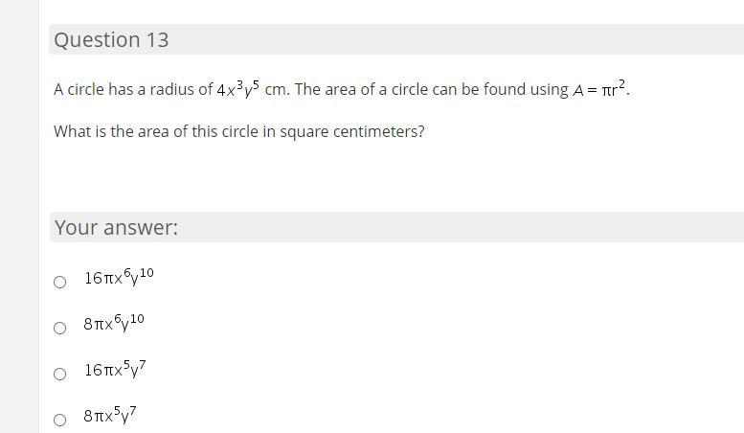744x433 pixels.
Task: Click the word 'Question' in the heading
Action: [x=97, y=40]
